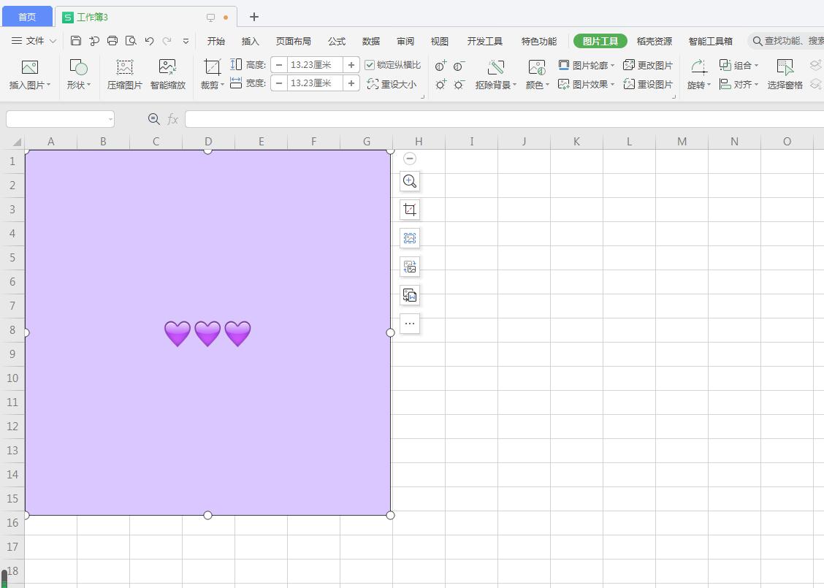Image resolution: width=824 pixels, height=588 pixels.
Task: Open the 页面布局 page layout tab
Action: point(293,41)
